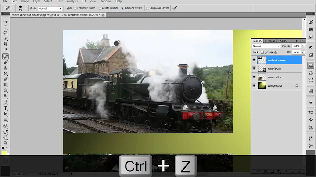Toggle lock transparent pixels
Screen dimensions: 316x177
262,52
